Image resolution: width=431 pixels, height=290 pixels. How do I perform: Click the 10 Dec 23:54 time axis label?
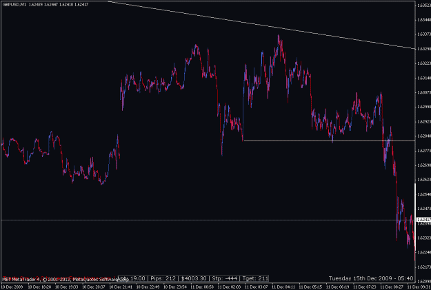(x=175, y=287)
